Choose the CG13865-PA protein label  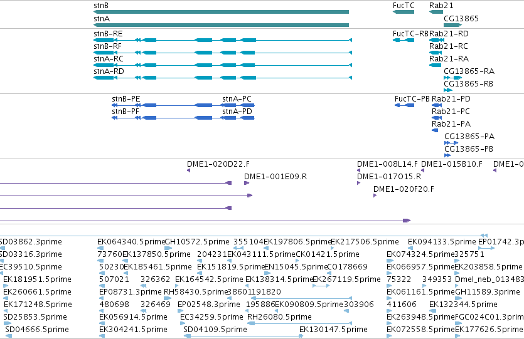pos(469,137)
